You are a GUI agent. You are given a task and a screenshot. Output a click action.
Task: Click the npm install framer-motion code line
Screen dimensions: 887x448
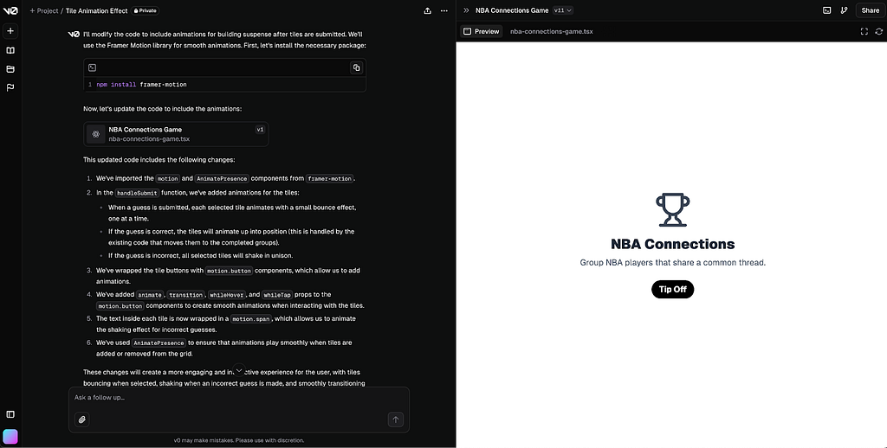pos(141,85)
